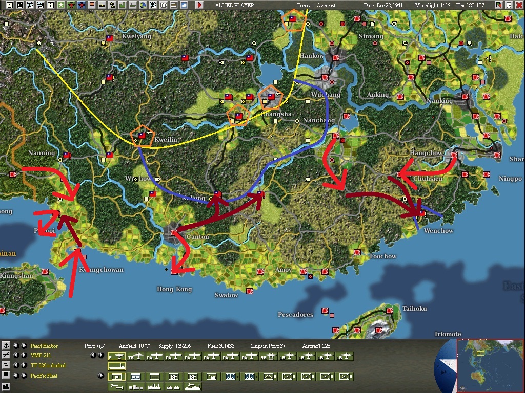Click the 'Fuel: 601436' value
This screenshot has width=525, height=393.
tap(220, 346)
